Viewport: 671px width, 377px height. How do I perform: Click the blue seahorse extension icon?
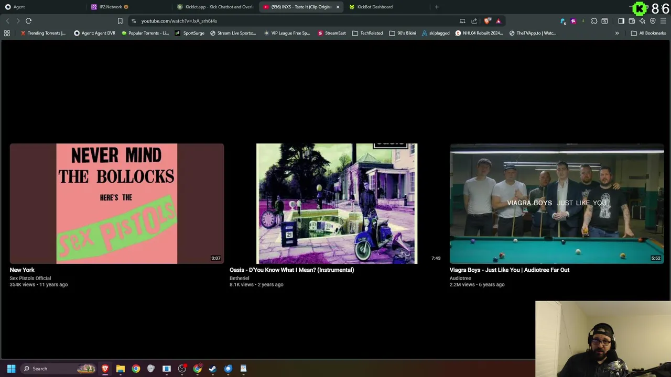[x=563, y=21]
